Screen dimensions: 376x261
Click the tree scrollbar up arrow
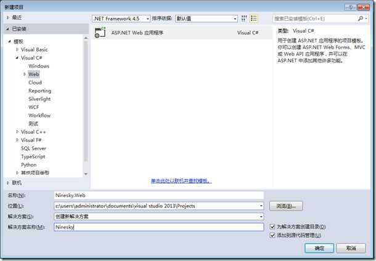tap(86, 38)
